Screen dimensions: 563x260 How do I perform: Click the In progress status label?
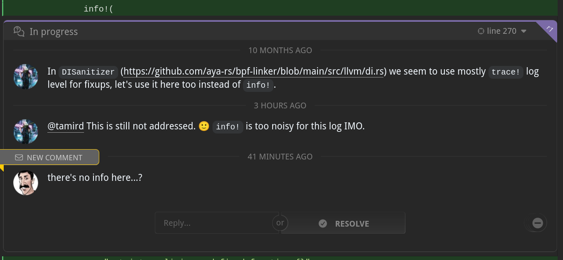click(54, 32)
